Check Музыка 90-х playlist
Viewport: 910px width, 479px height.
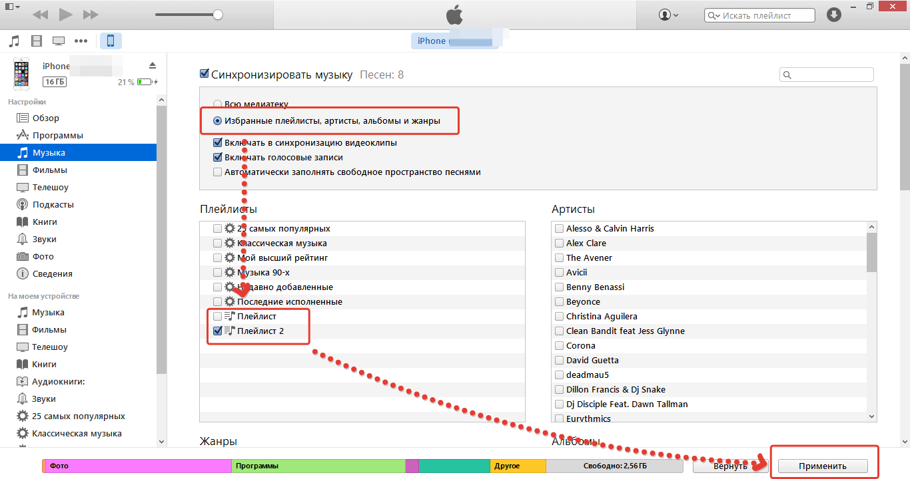pos(217,272)
